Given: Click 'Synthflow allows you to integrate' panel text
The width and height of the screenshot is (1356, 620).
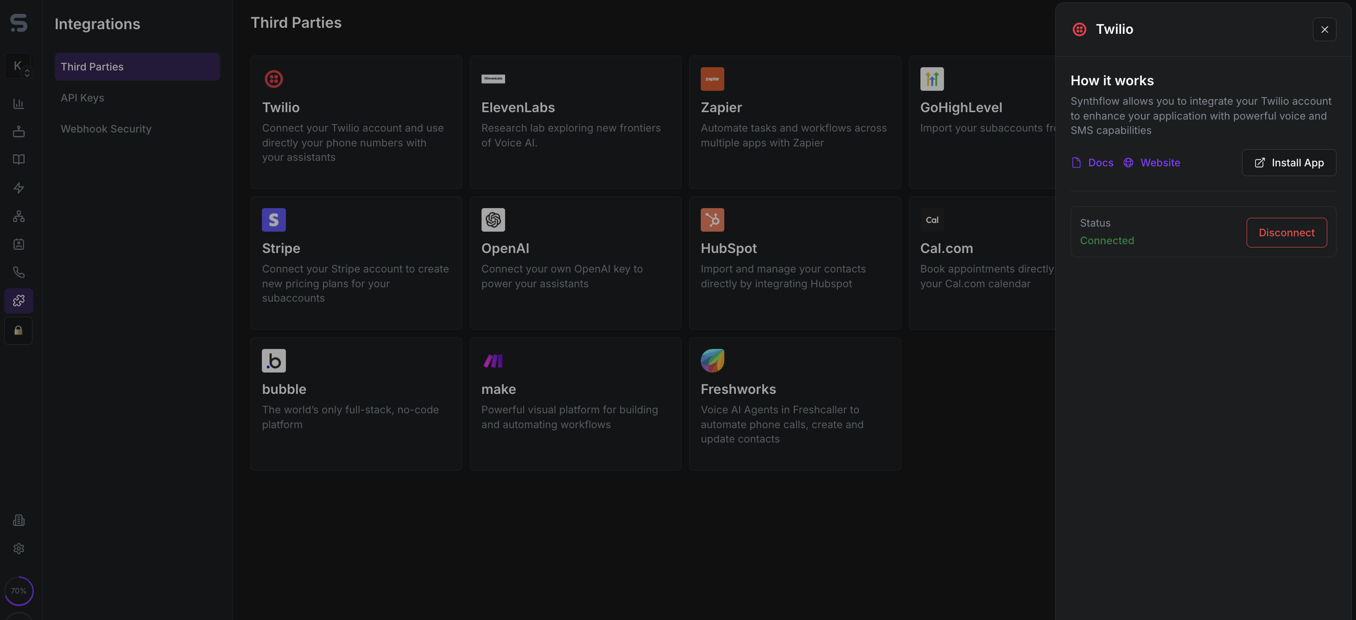Looking at the screenshot, I should click(1201, 116).
